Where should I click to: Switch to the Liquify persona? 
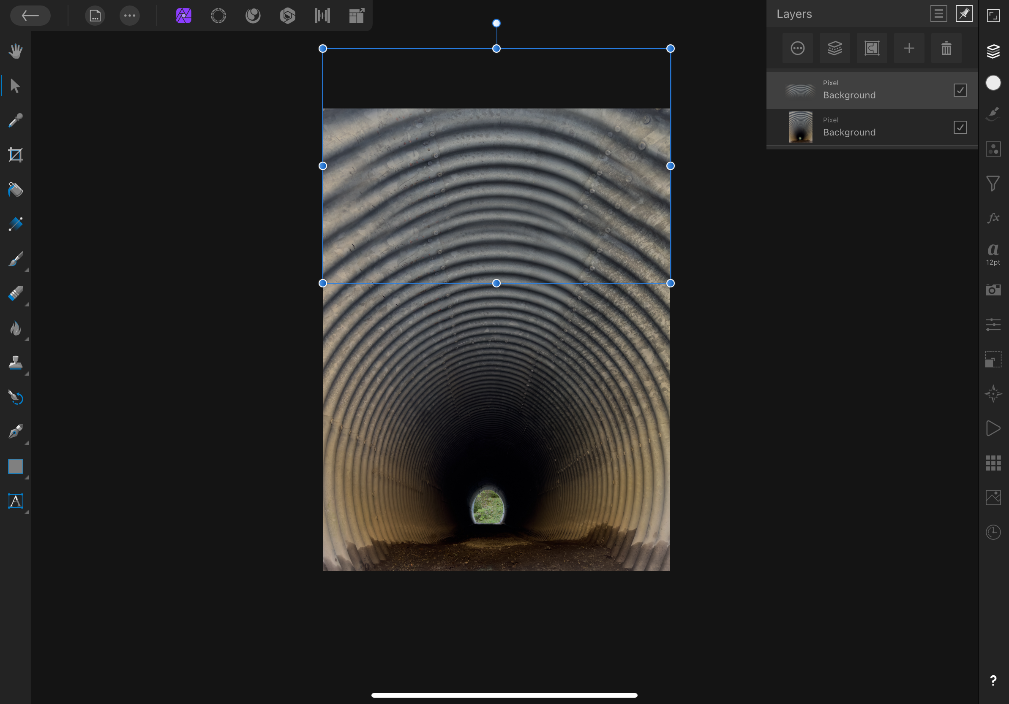(x=253, y=16)
